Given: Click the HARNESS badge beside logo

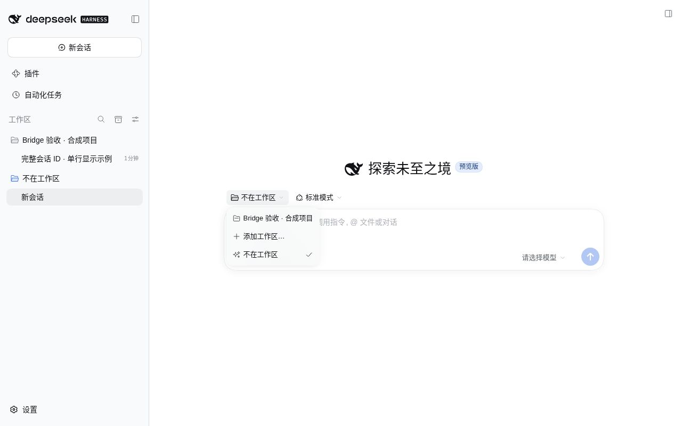Looking at the screenshot, I should 94,19.
